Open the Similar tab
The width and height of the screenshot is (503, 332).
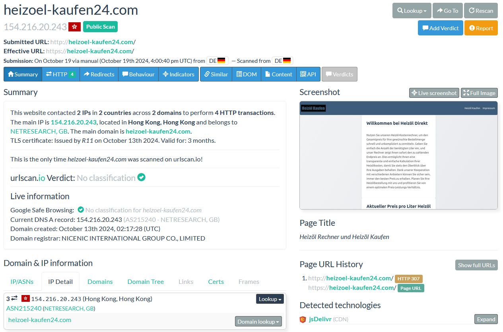(216, 74)
